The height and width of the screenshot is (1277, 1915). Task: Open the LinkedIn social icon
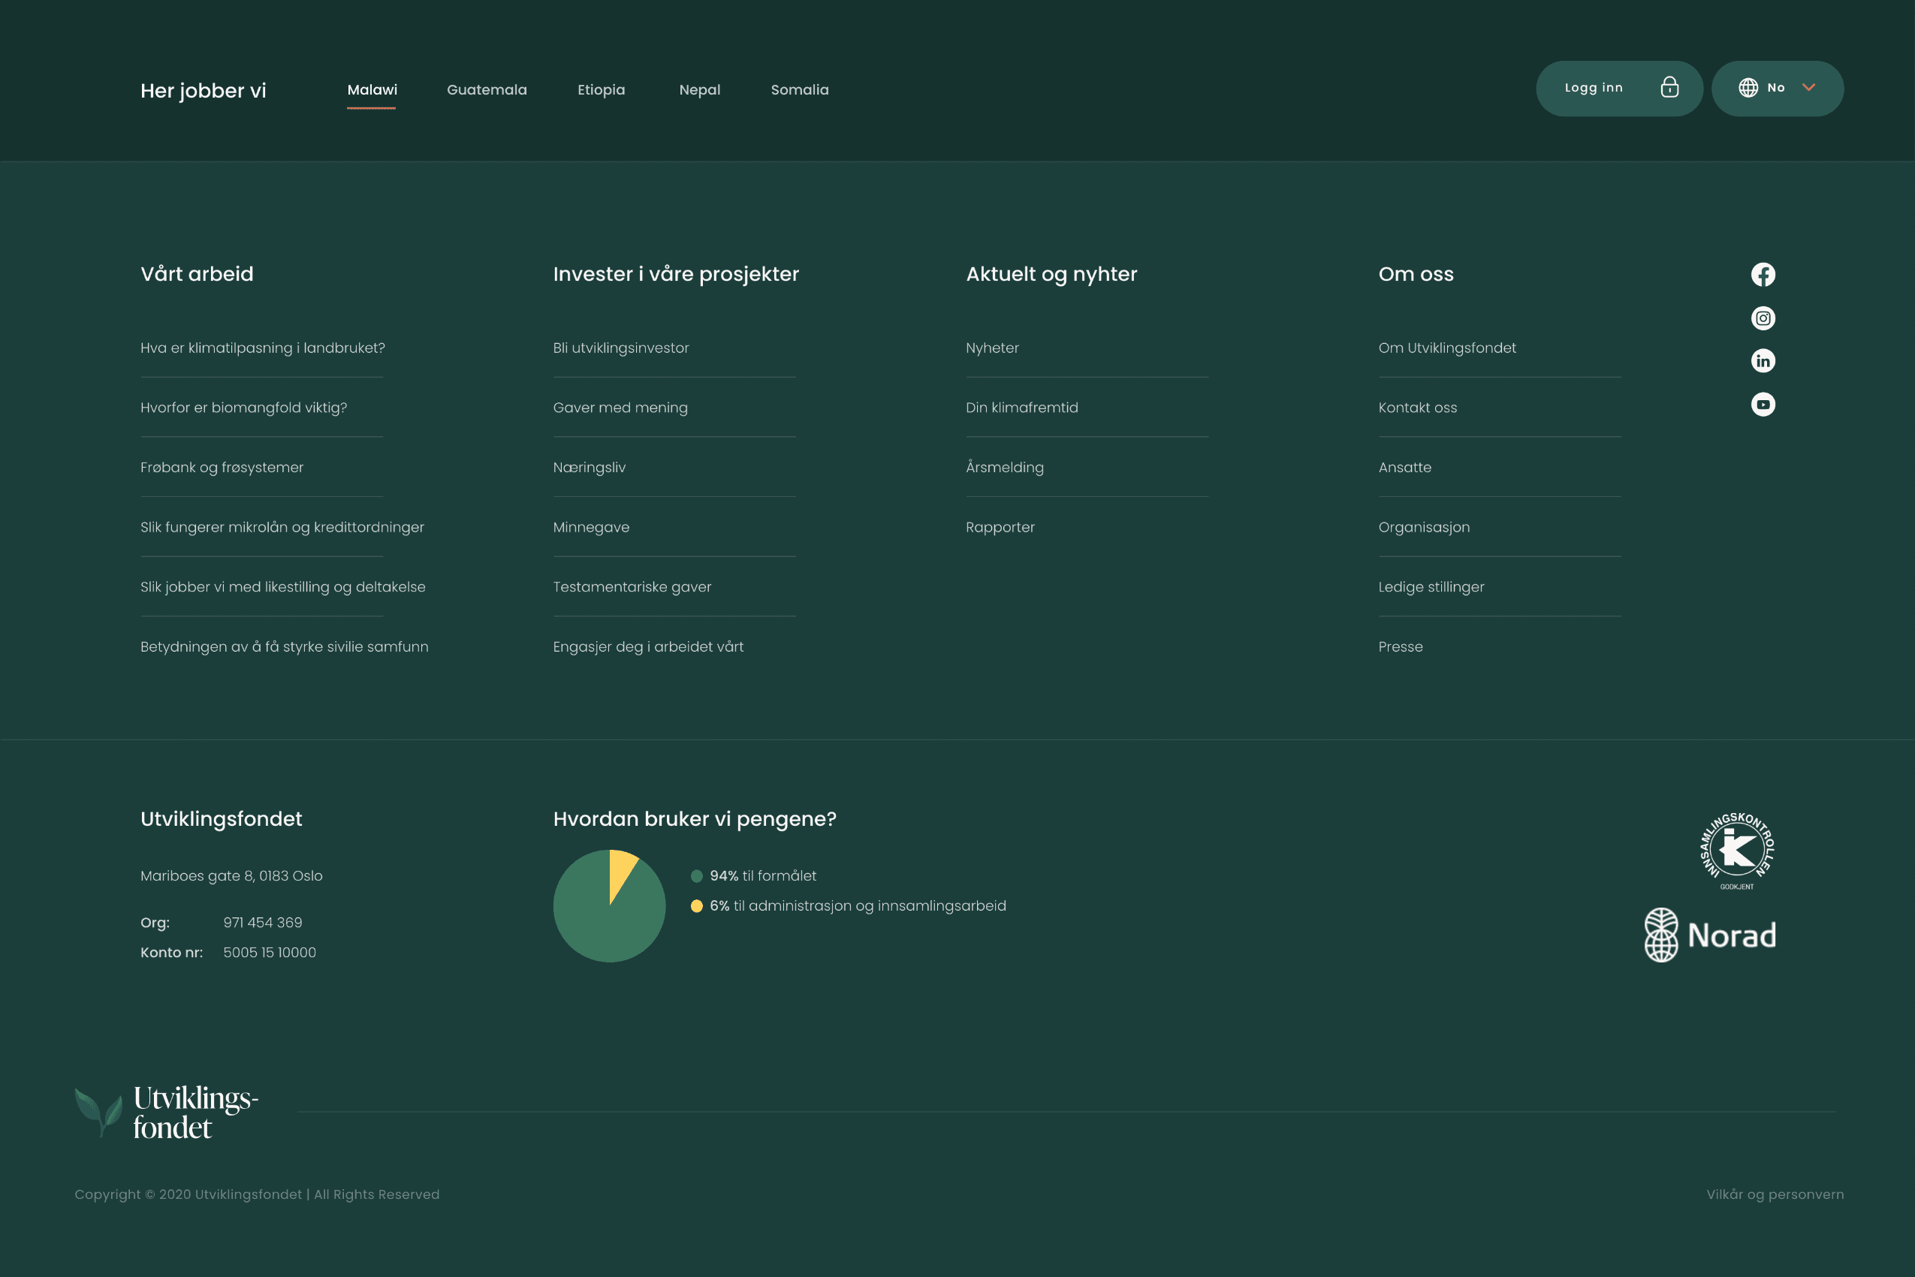click(1763, 361)
